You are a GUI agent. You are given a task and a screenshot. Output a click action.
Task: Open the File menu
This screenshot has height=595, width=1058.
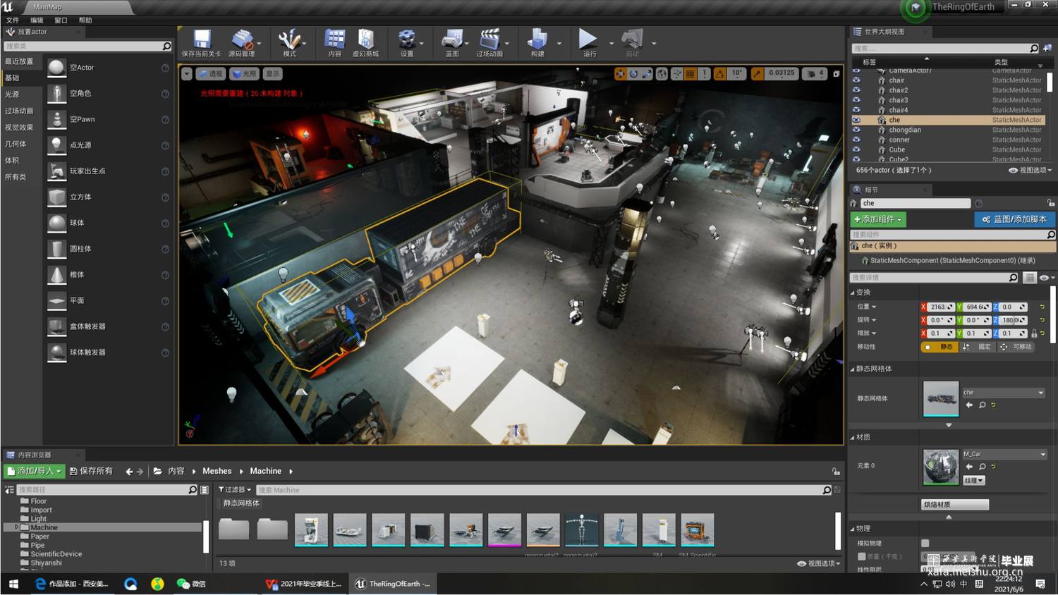pos(13,20)
